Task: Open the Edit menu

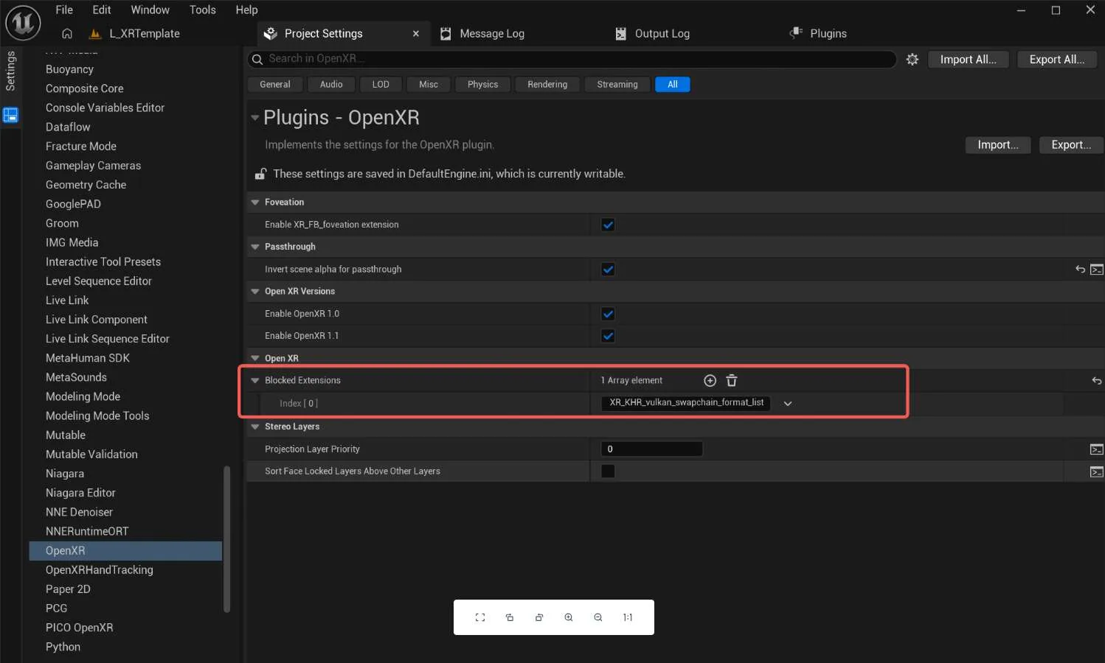Action: (x=102, y=10)
